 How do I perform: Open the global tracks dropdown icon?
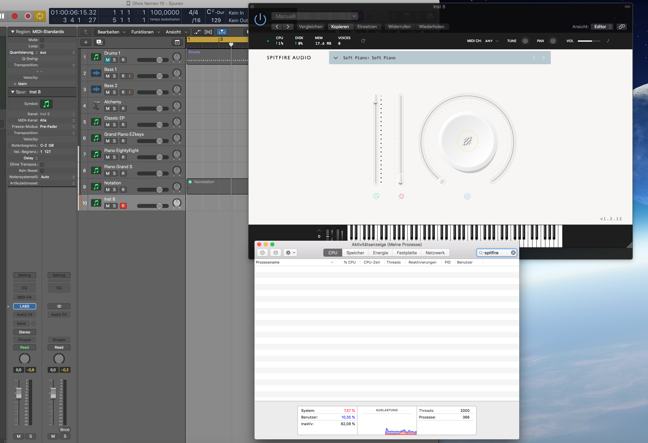point(177,42)
